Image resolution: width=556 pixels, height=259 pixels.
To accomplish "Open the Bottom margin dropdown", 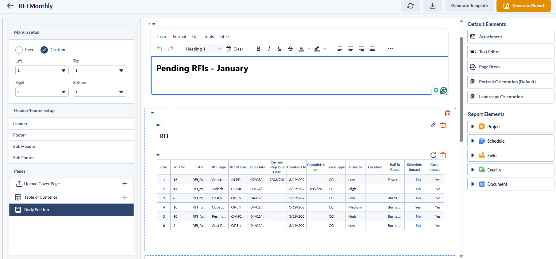I will (x=100, y=92).
